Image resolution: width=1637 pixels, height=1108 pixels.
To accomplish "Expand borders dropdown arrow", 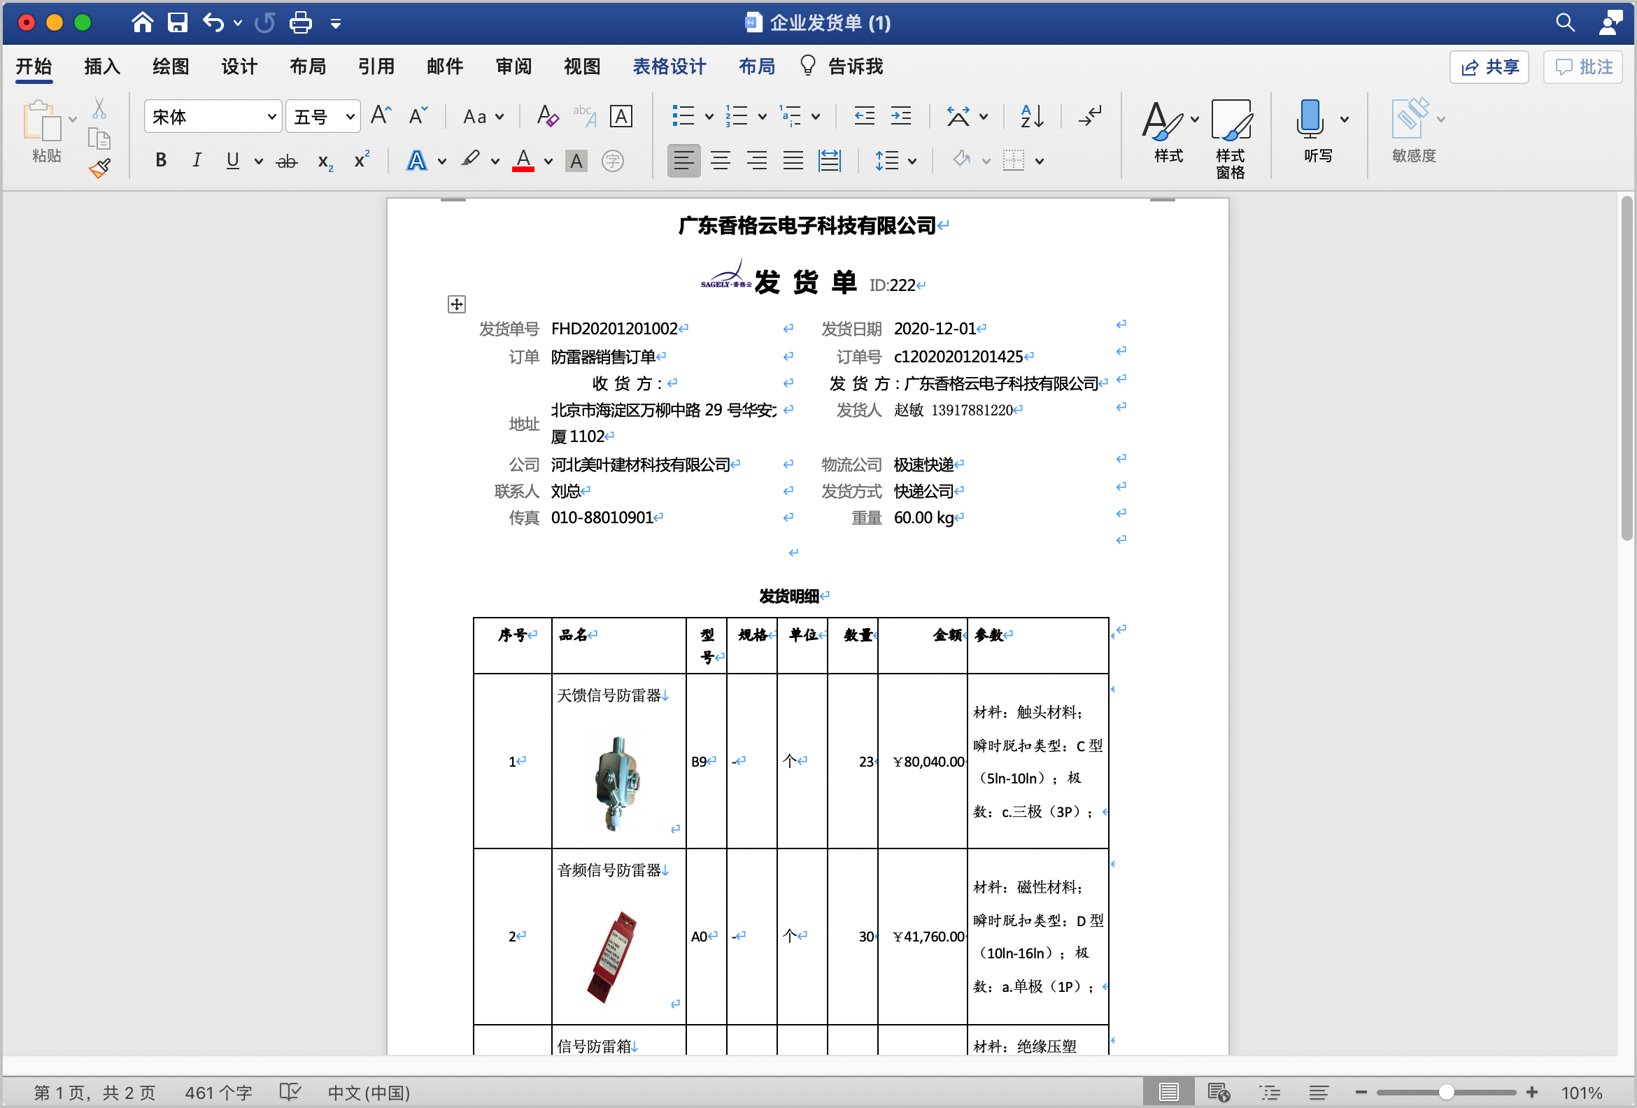I will pos(1039,162).
